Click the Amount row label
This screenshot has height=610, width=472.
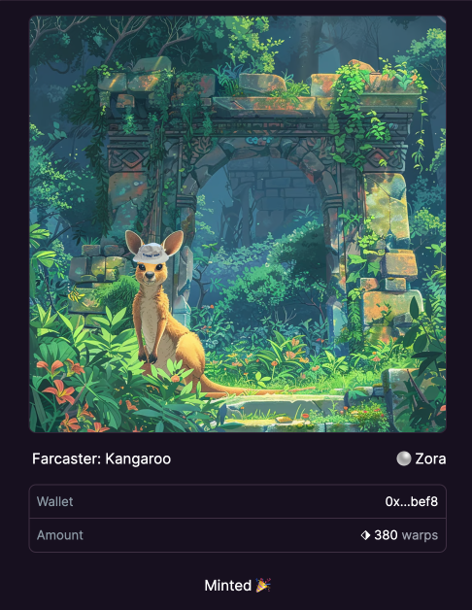point(60,535)
